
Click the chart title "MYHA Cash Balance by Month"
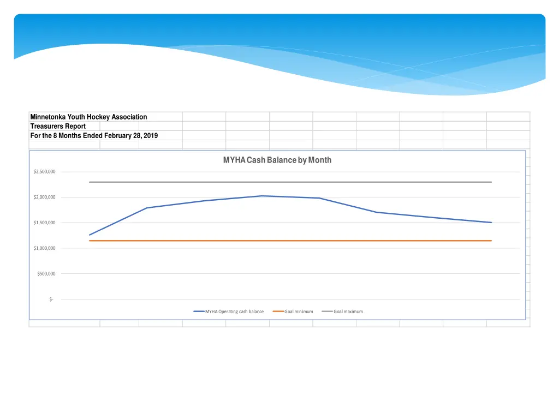[277, 160]
